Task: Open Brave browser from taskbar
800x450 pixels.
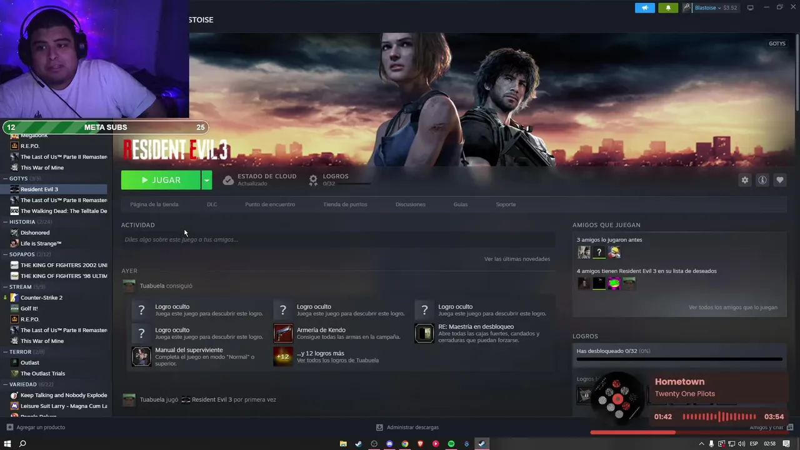Action: point(420,444)
